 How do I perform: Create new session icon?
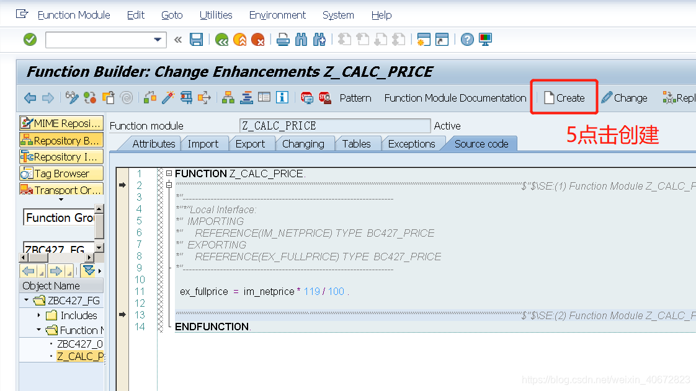[x=424, y=40]
